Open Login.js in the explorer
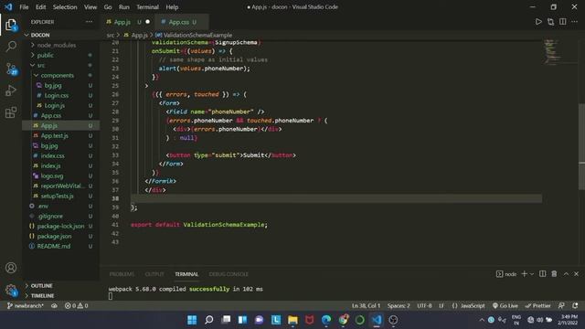 point(61,106)
